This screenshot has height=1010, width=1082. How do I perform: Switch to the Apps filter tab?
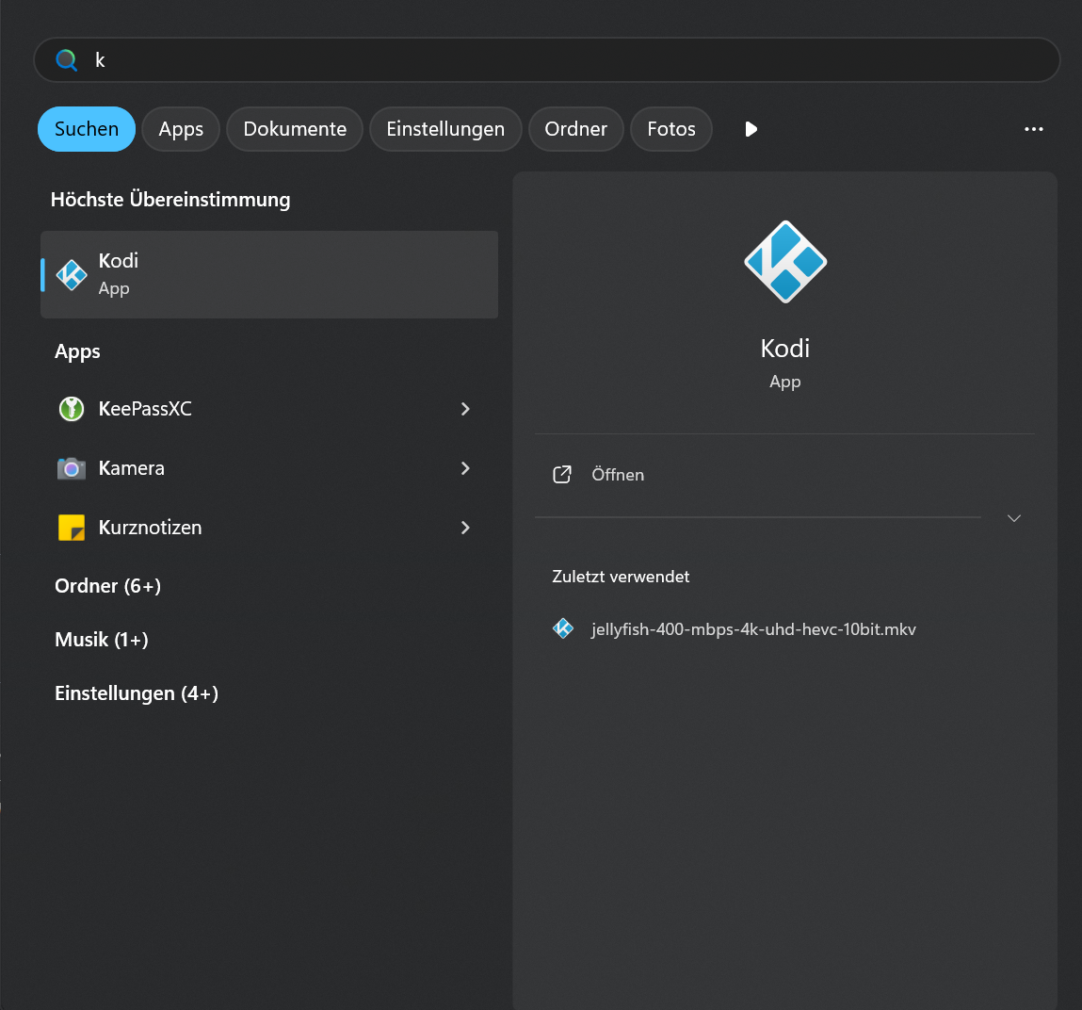[181, 129]
